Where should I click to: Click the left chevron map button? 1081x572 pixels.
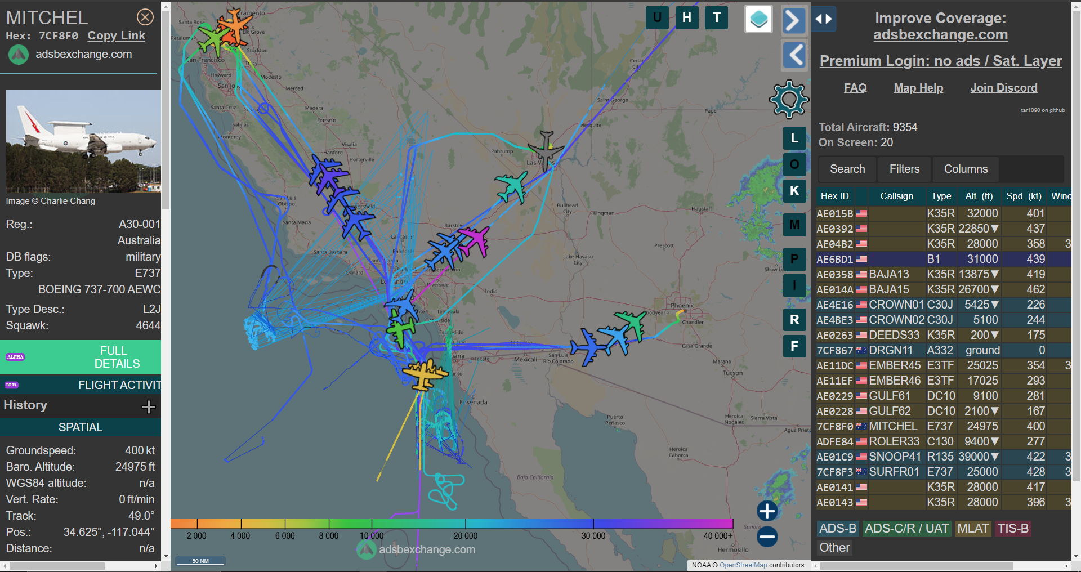794,55
